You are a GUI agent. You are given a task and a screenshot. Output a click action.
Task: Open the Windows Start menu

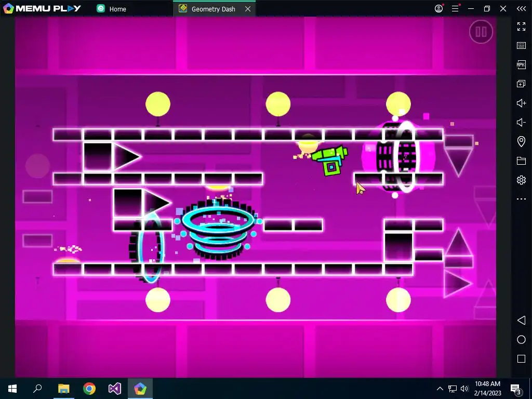tap(12, 389)
